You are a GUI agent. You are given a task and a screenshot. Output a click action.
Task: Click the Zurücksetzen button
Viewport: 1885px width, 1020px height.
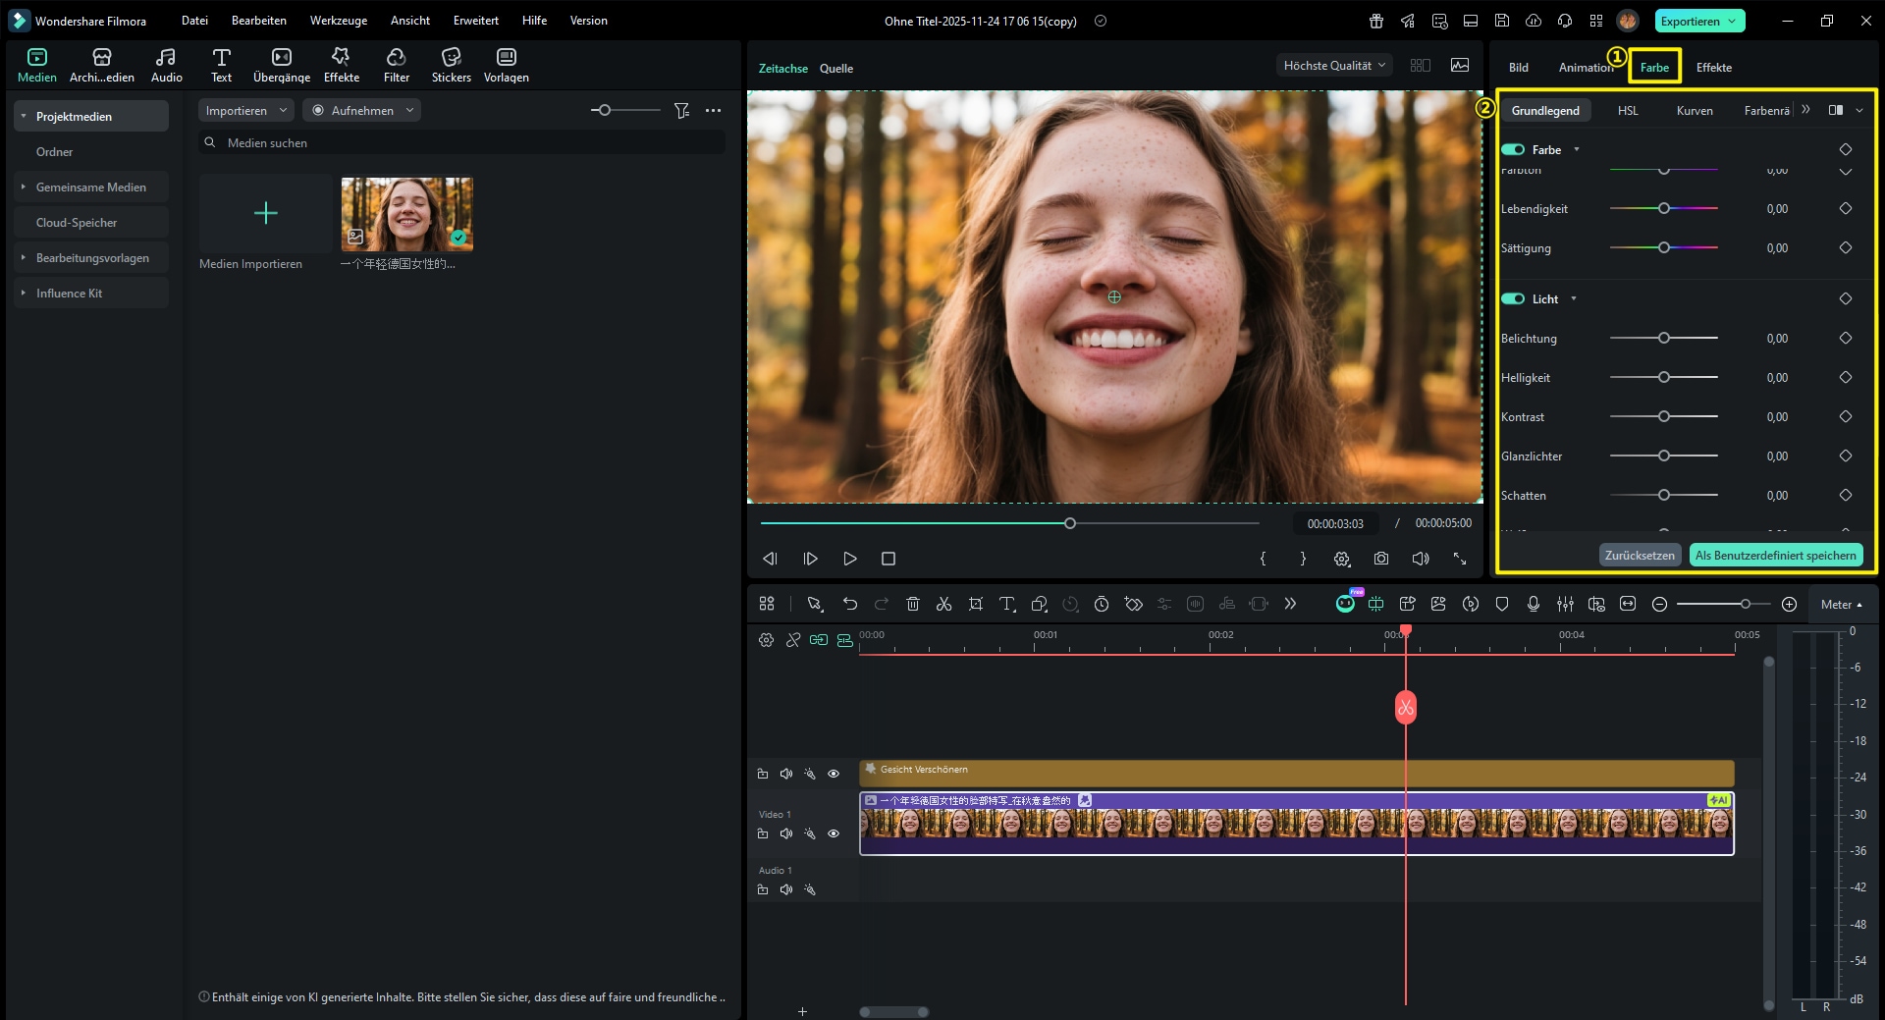1639,555
